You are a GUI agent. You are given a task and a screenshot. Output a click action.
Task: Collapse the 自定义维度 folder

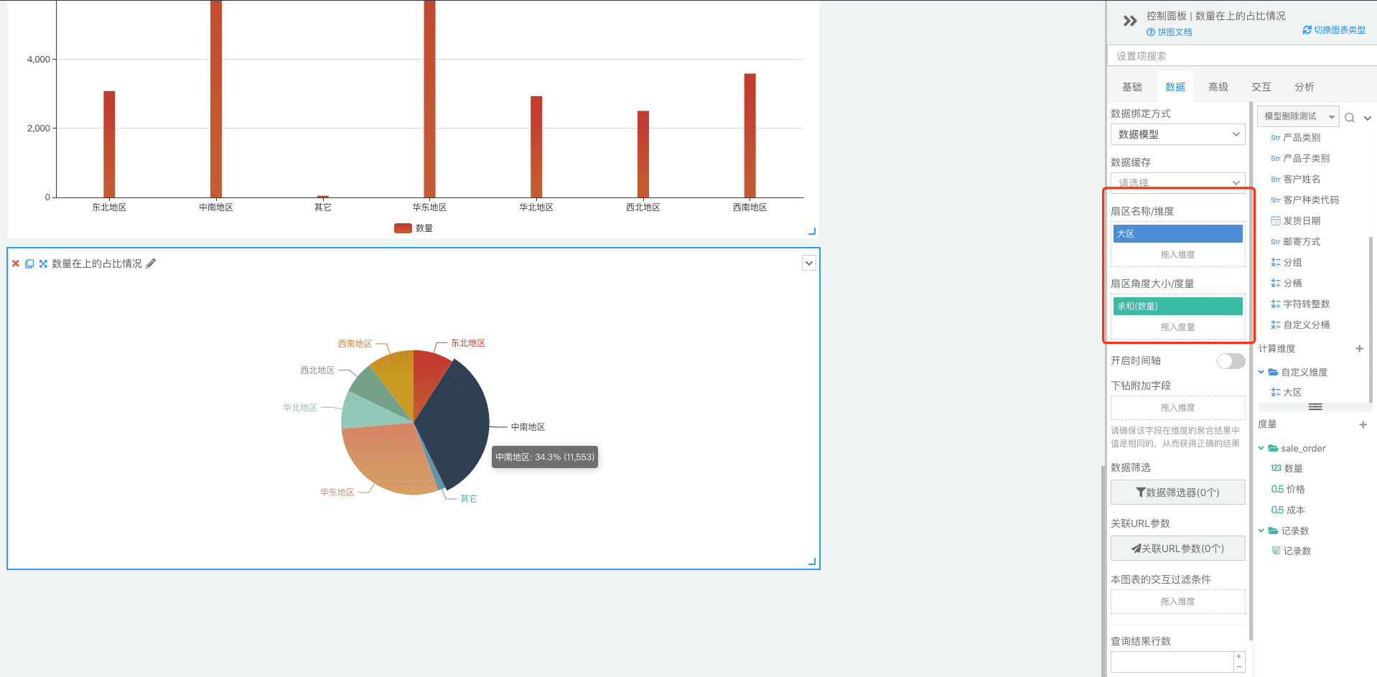tap(1261, 372)
